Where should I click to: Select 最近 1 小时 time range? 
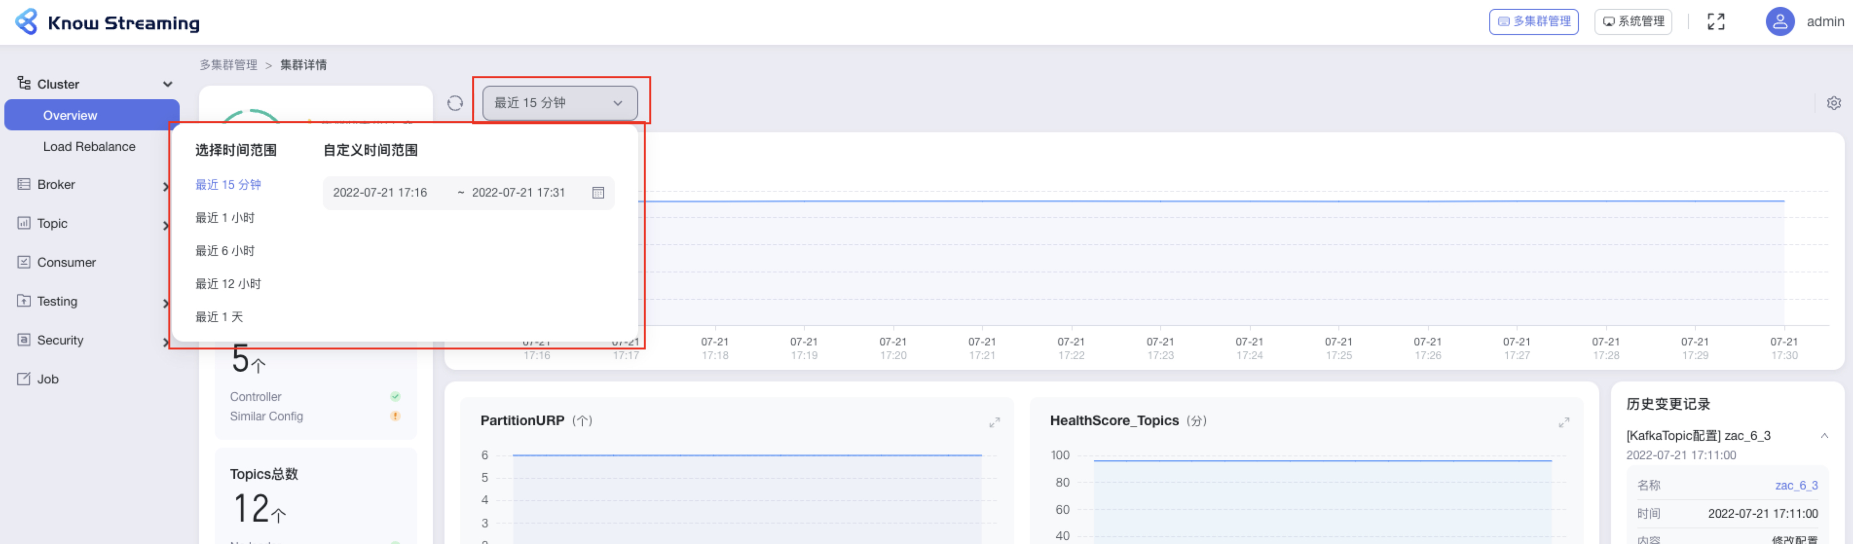pos(224,218)
